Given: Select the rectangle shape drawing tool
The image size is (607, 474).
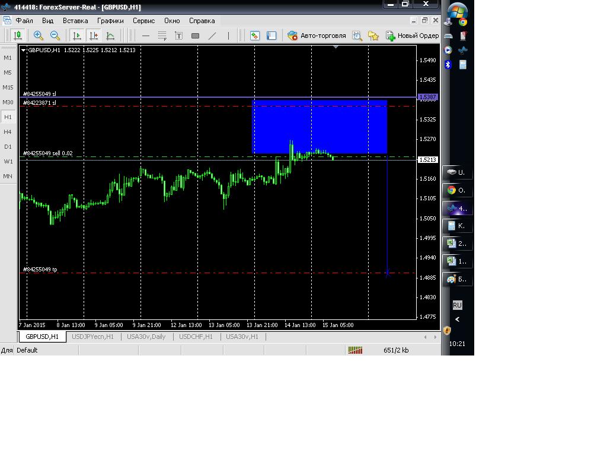Looking at the screenshot, I should tap(195, 36).
